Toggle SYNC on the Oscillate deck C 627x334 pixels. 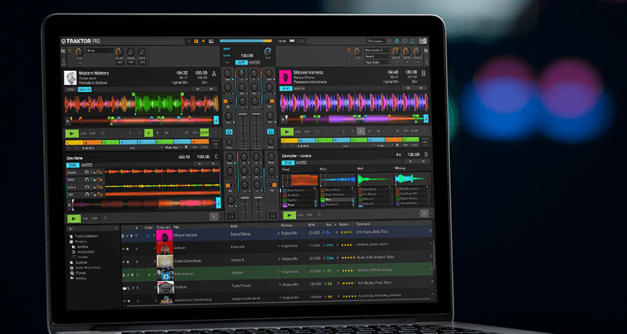click(72, 165)
